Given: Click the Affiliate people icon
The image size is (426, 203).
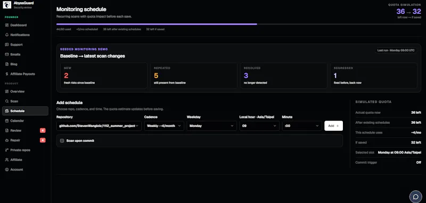Looking at the screenshot, I should pos(7,160).
